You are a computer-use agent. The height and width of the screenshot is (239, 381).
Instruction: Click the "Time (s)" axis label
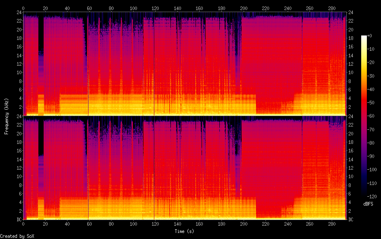pos(184,231)
